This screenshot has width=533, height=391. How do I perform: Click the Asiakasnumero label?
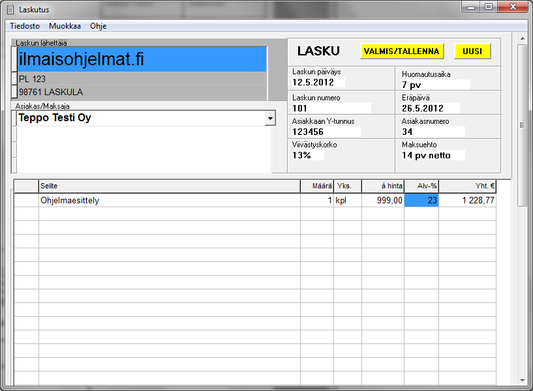425,121
